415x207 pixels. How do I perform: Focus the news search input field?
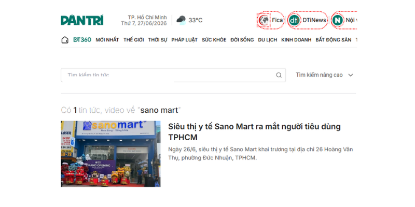173,75
